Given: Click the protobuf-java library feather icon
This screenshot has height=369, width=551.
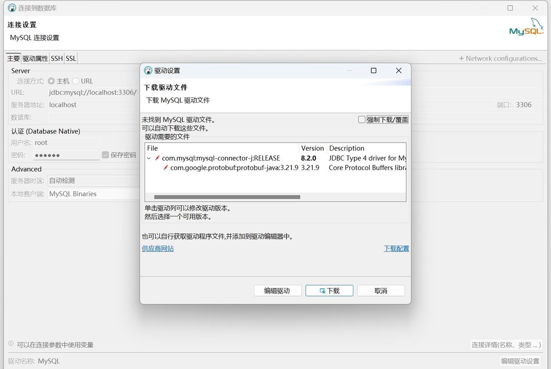Looking at the screenshot, I should click(166, 167).
